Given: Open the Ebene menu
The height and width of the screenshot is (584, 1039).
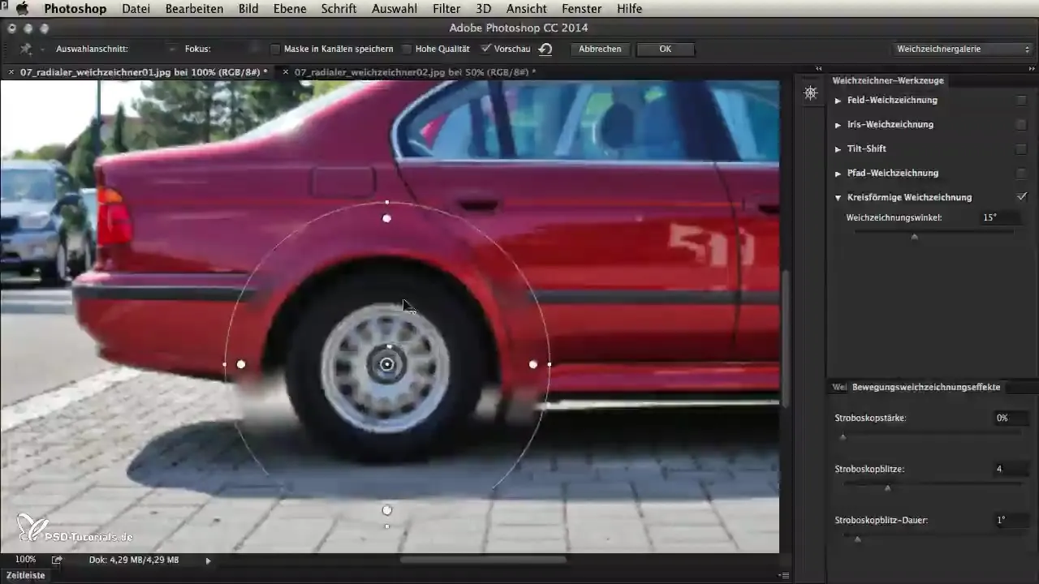Looking at the screenshot, I should 291,9.
